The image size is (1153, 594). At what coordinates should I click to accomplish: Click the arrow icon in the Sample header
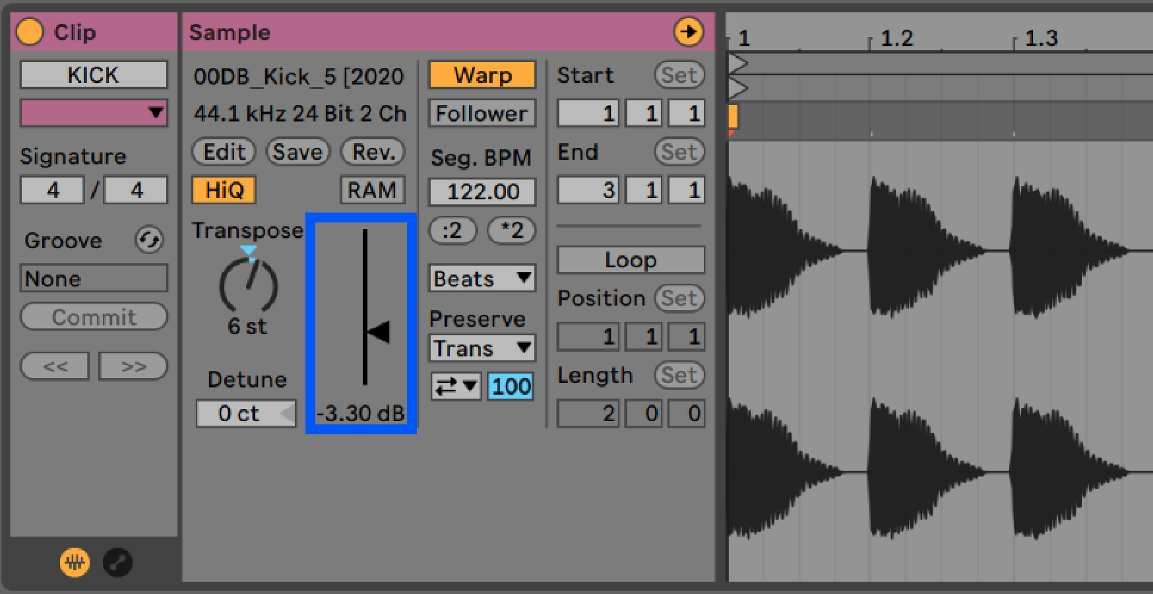pyautogui.click(x=688, y=30)
